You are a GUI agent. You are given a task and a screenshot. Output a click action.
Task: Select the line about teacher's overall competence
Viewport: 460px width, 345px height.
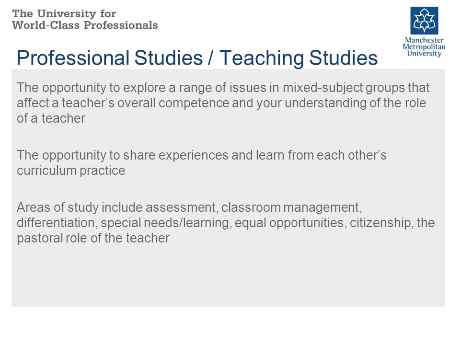pos(221,103)
